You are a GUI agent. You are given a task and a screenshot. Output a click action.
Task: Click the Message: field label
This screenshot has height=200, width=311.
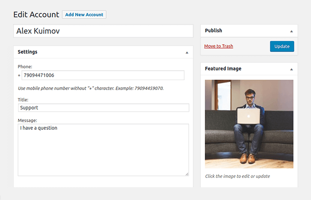pyautogui.click(x=28, y=120)
